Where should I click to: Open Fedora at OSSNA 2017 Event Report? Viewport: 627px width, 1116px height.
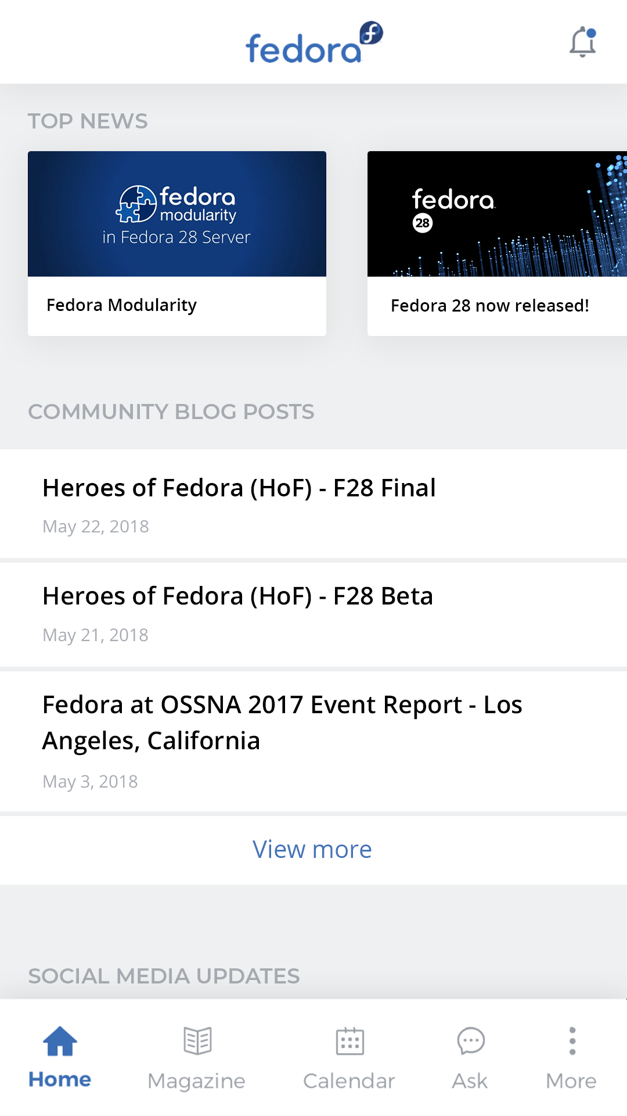click(313, 742)
